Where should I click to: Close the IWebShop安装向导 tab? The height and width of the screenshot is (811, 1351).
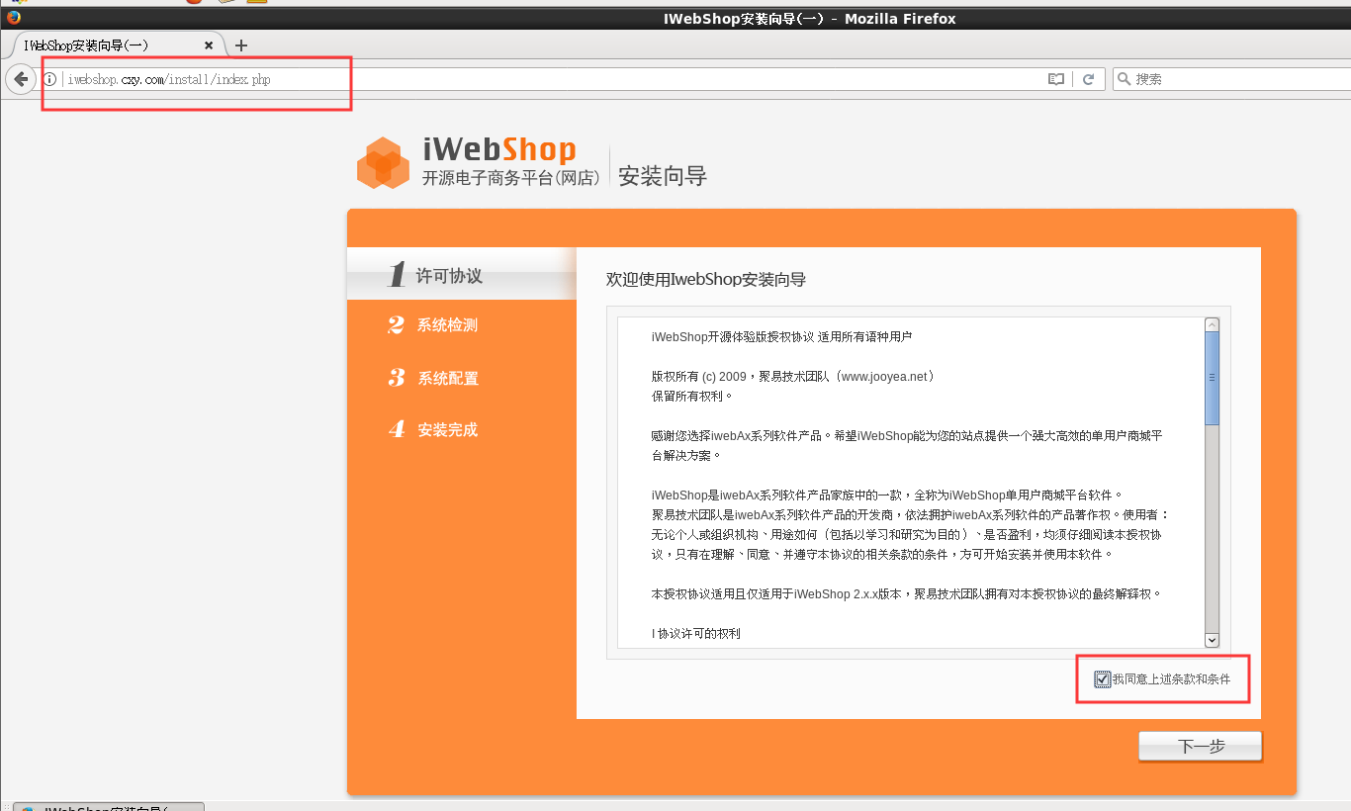point(209,45)
